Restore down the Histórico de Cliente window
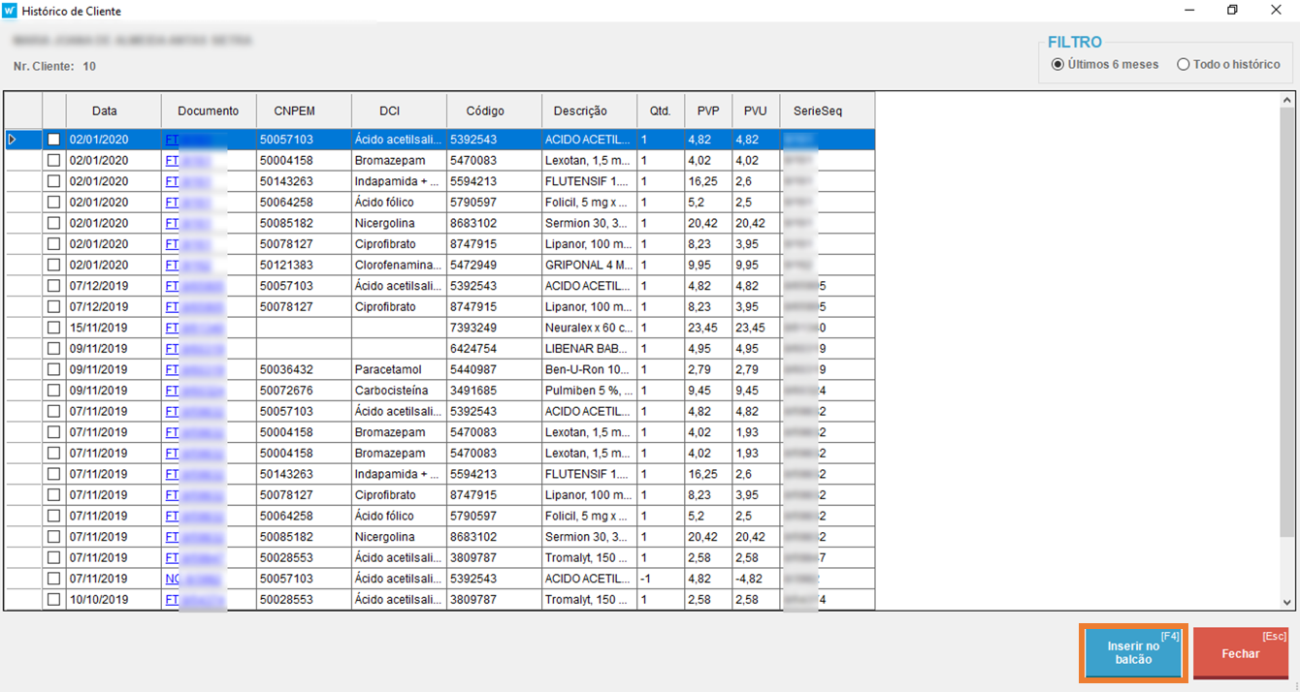 [1232, 11]
